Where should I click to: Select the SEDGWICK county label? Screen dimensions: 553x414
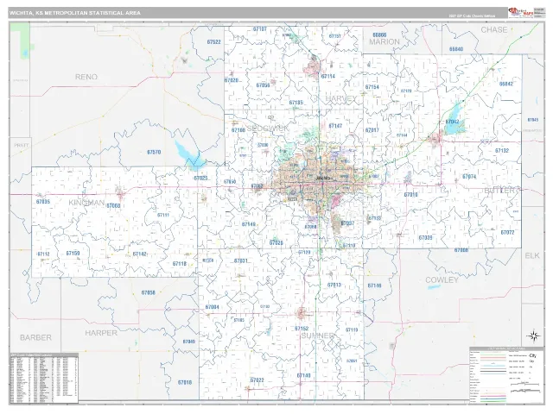(268, 129)
